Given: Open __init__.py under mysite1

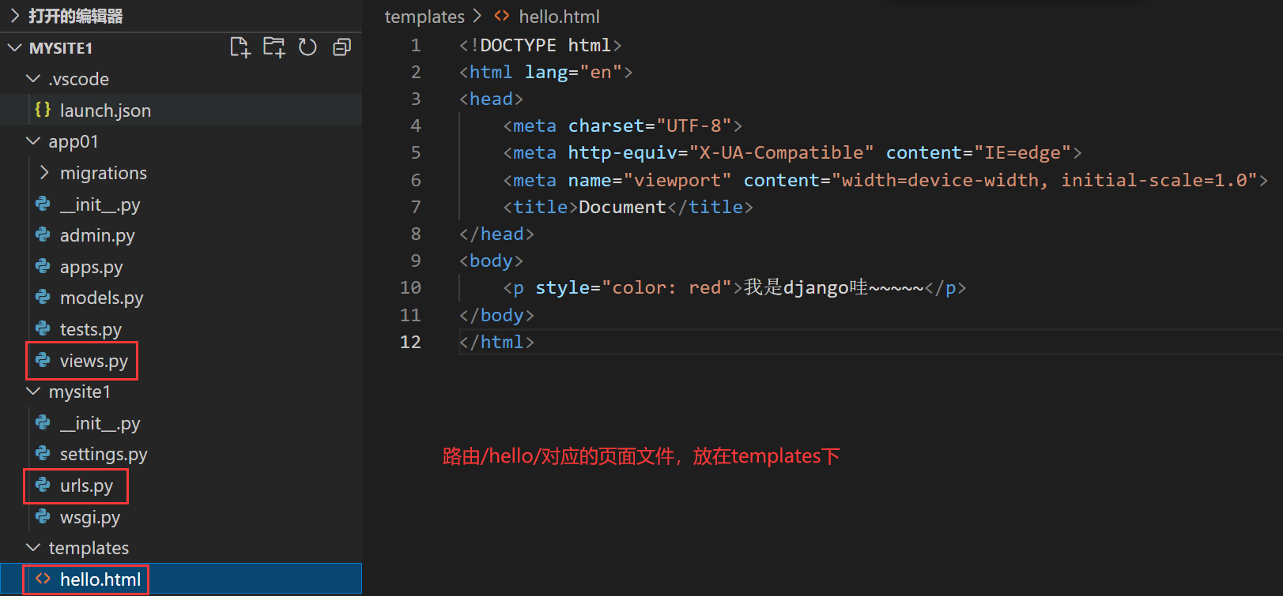Looking at the screenshot, I should pyautogui.click(x=100, y=423).
